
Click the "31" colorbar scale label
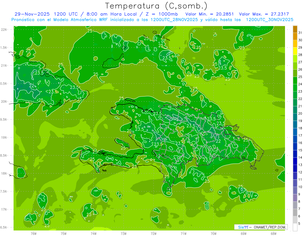coord(300,33)
